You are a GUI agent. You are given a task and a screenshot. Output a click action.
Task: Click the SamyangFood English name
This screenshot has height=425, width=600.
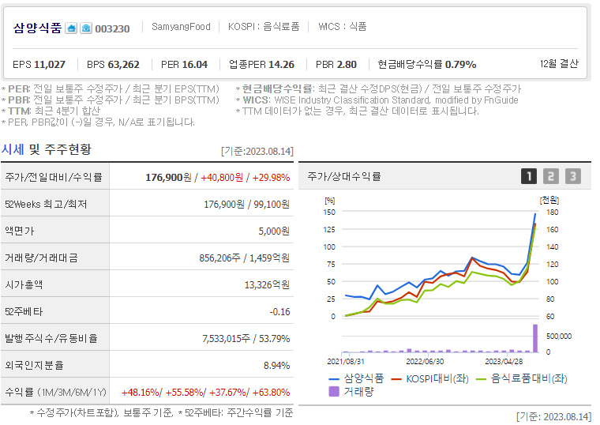(x=181, y=27)
